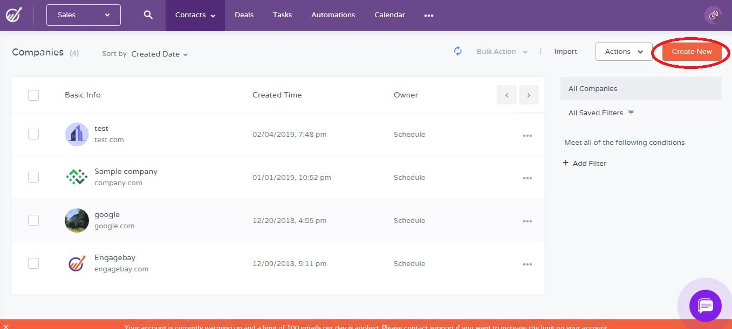Viewport: 732px width, 329px height.
Task: Check the select-all companies checkbox
Action: point(33,94)
